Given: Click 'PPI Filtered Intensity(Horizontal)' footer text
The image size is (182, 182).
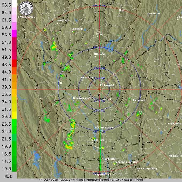Looking at the screenshot, I should click(x=91, y=180).
